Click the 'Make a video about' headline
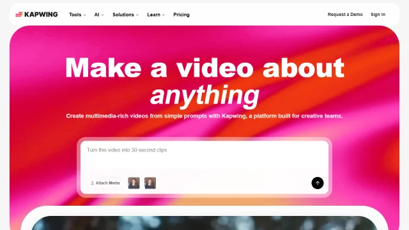The image size is (409, 230). [x=204, y=68]
